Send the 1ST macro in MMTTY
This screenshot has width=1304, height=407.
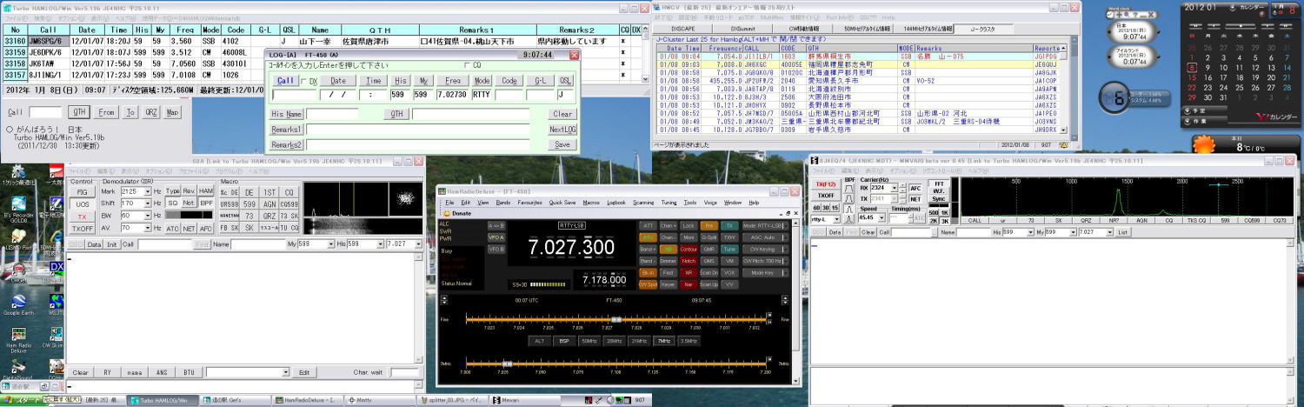270,191
